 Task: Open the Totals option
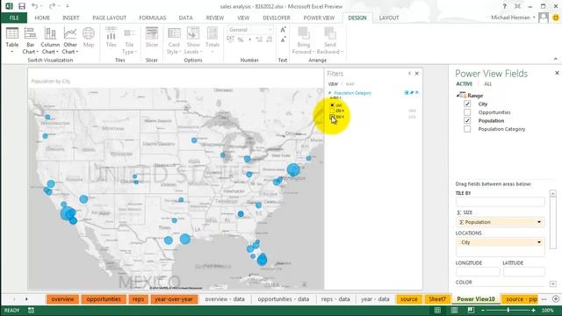213,39
